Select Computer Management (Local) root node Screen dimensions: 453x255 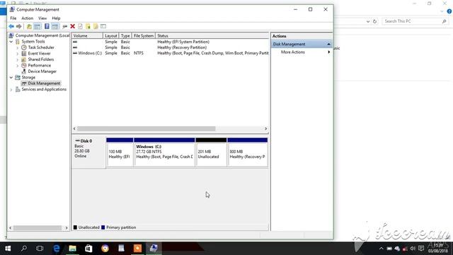(42, 35)
